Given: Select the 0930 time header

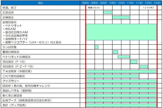Looking at the screenshot, I should (103, 3).
